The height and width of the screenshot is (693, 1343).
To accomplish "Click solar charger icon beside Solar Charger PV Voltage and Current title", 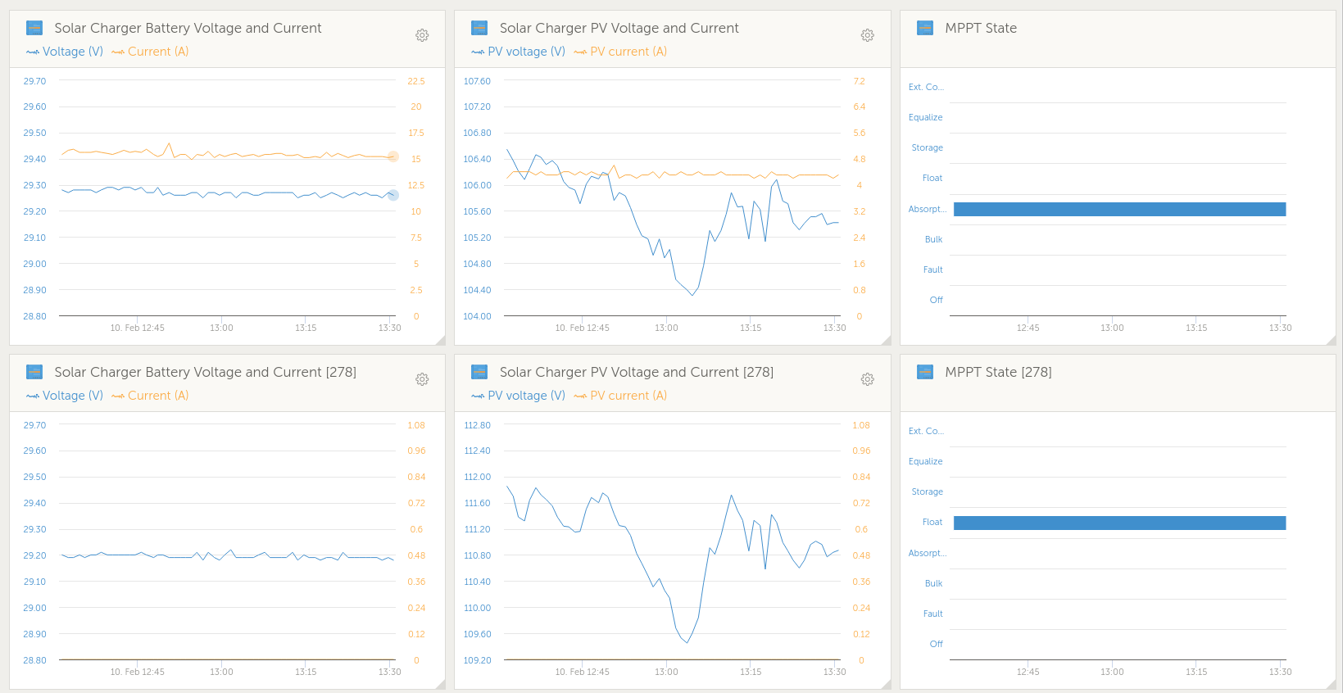I will coord(480,28).
